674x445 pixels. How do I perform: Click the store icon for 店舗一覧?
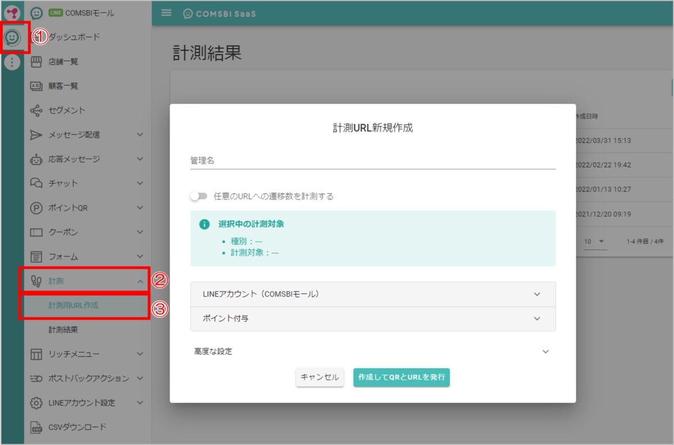point(37,62)
